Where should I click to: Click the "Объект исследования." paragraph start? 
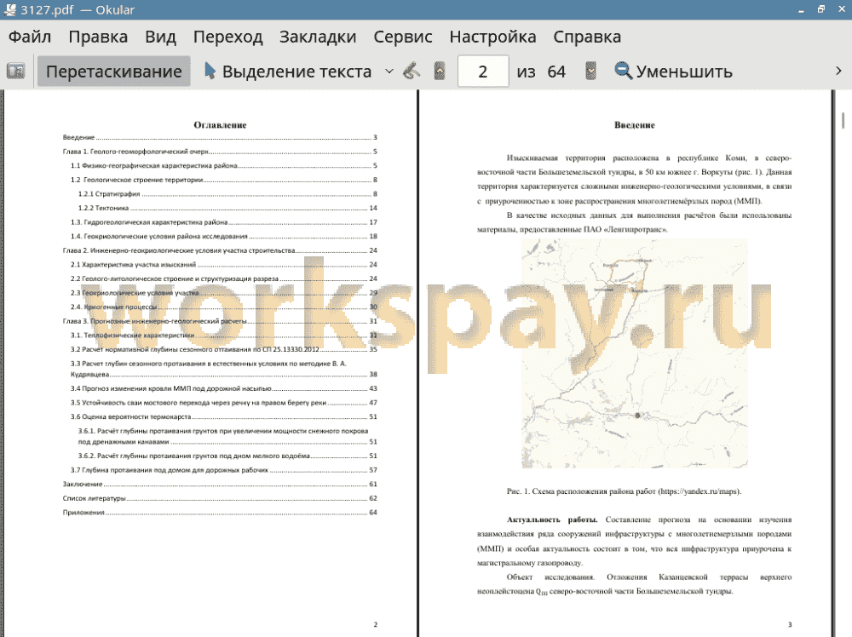(550, 577)
